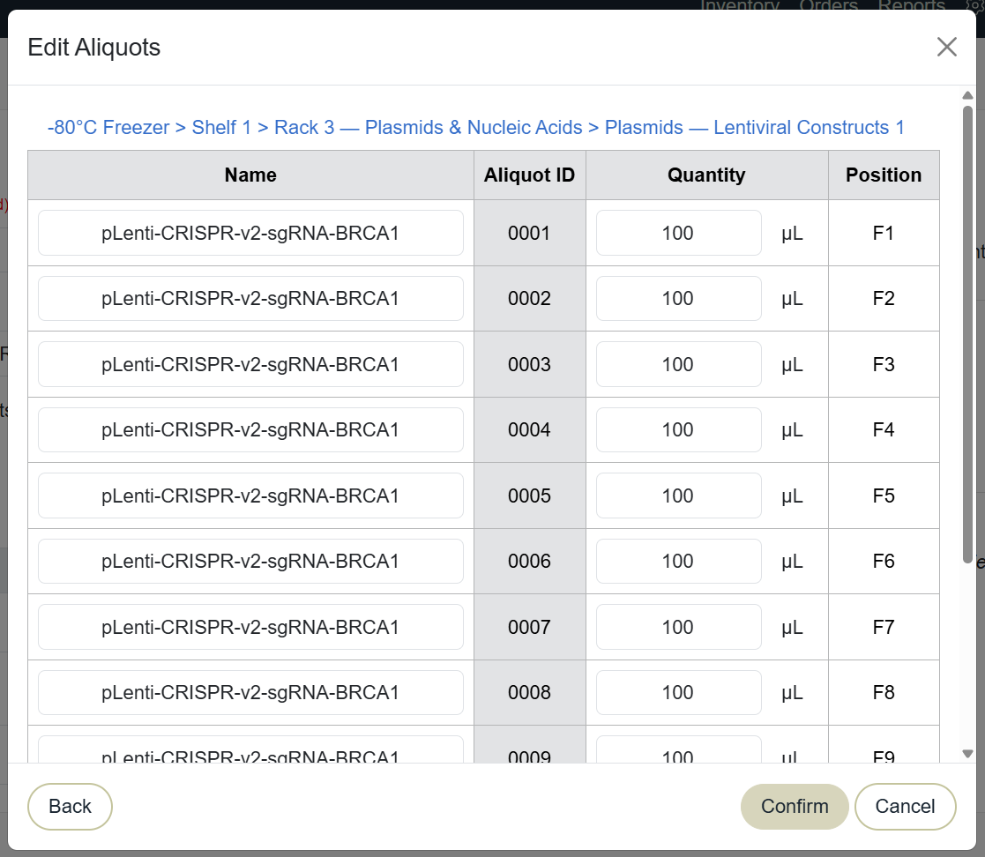Select the Name column header
The width and height of the screenshot is (985, 857).
point(250,175)
